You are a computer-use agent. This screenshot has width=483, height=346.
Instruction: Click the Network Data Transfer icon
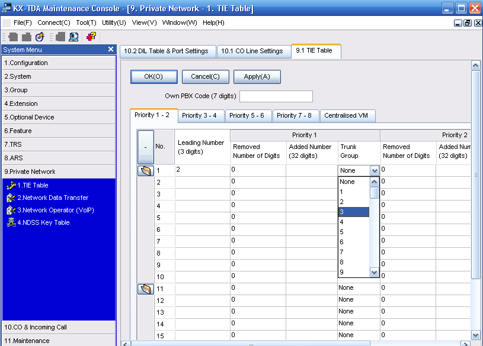[11, 198]
